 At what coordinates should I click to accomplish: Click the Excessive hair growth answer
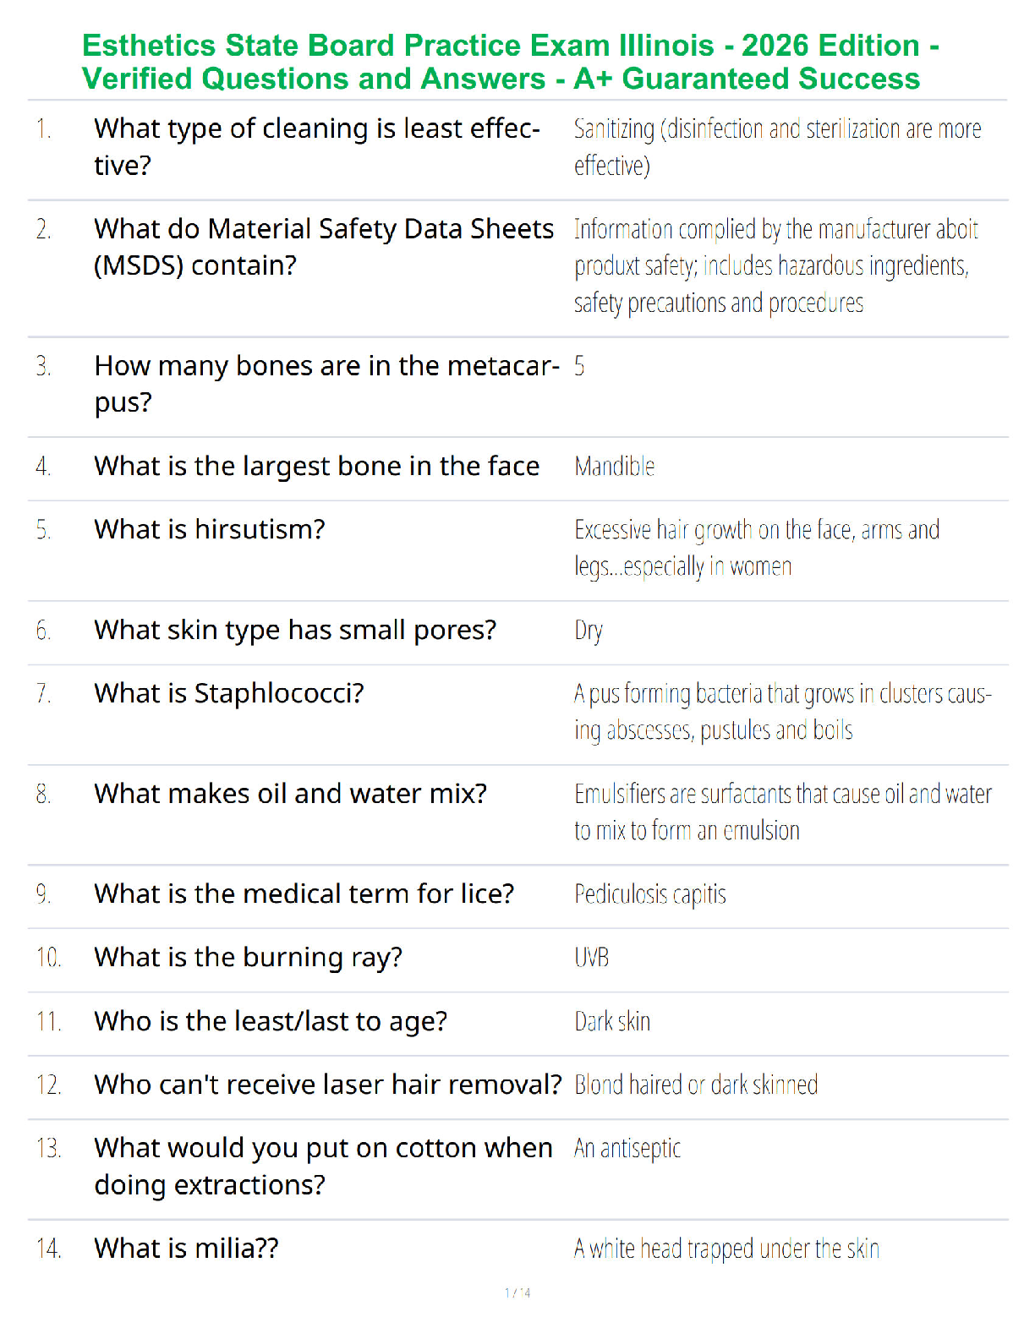757,548
